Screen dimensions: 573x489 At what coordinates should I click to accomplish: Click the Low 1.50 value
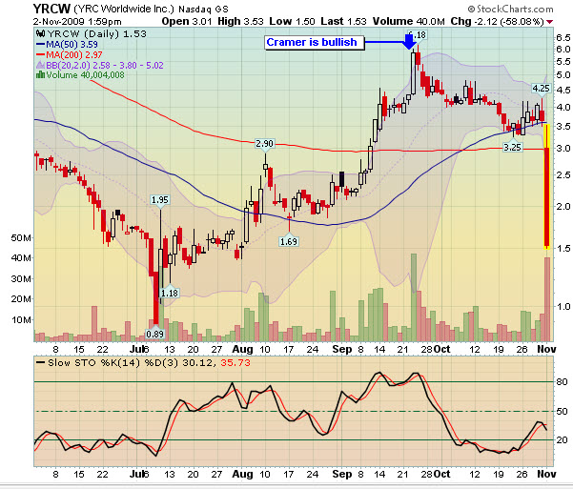(292, 22)
